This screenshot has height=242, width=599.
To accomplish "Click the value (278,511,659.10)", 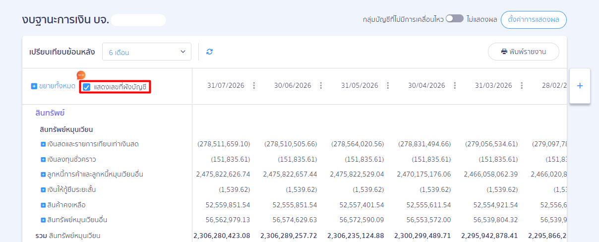I will (224, 144).
